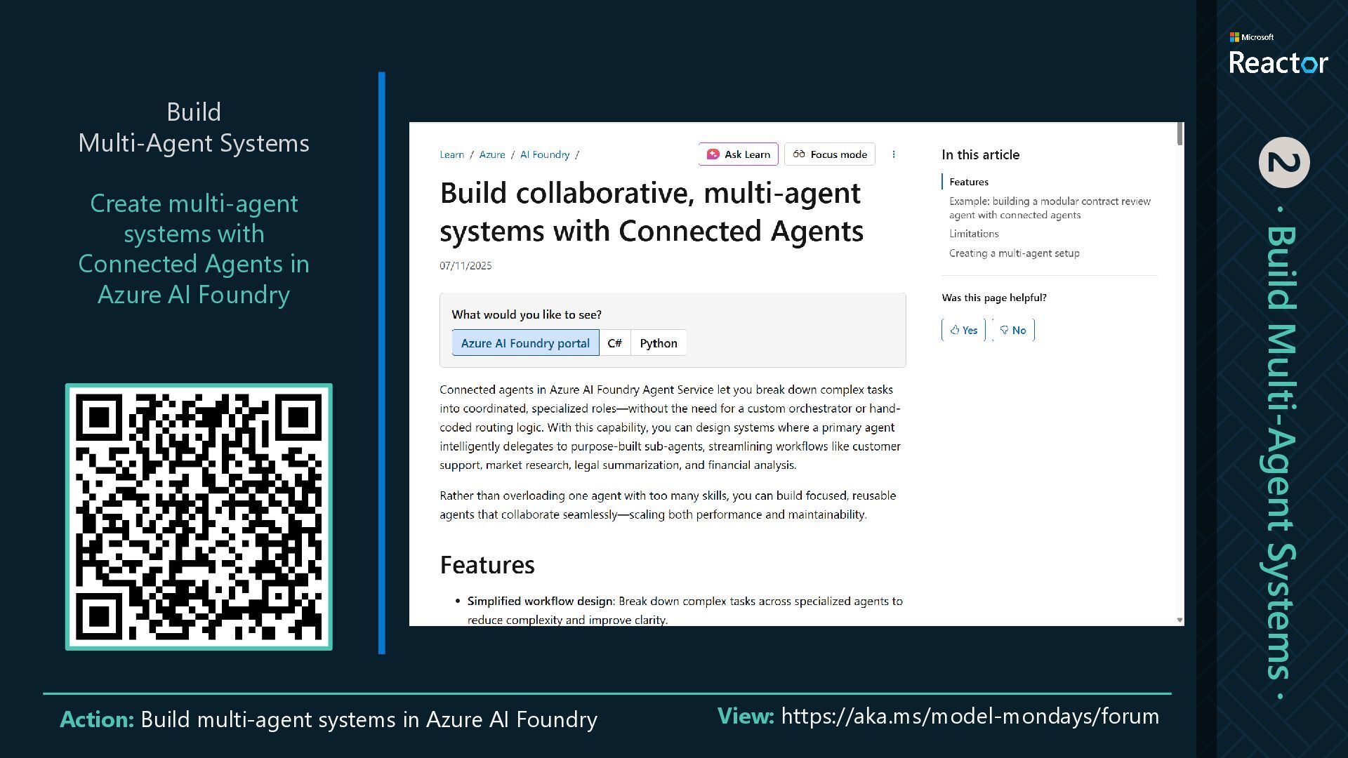Click the Simplified workflow design bullet text

pyautogui.click(x=685, y=611)
